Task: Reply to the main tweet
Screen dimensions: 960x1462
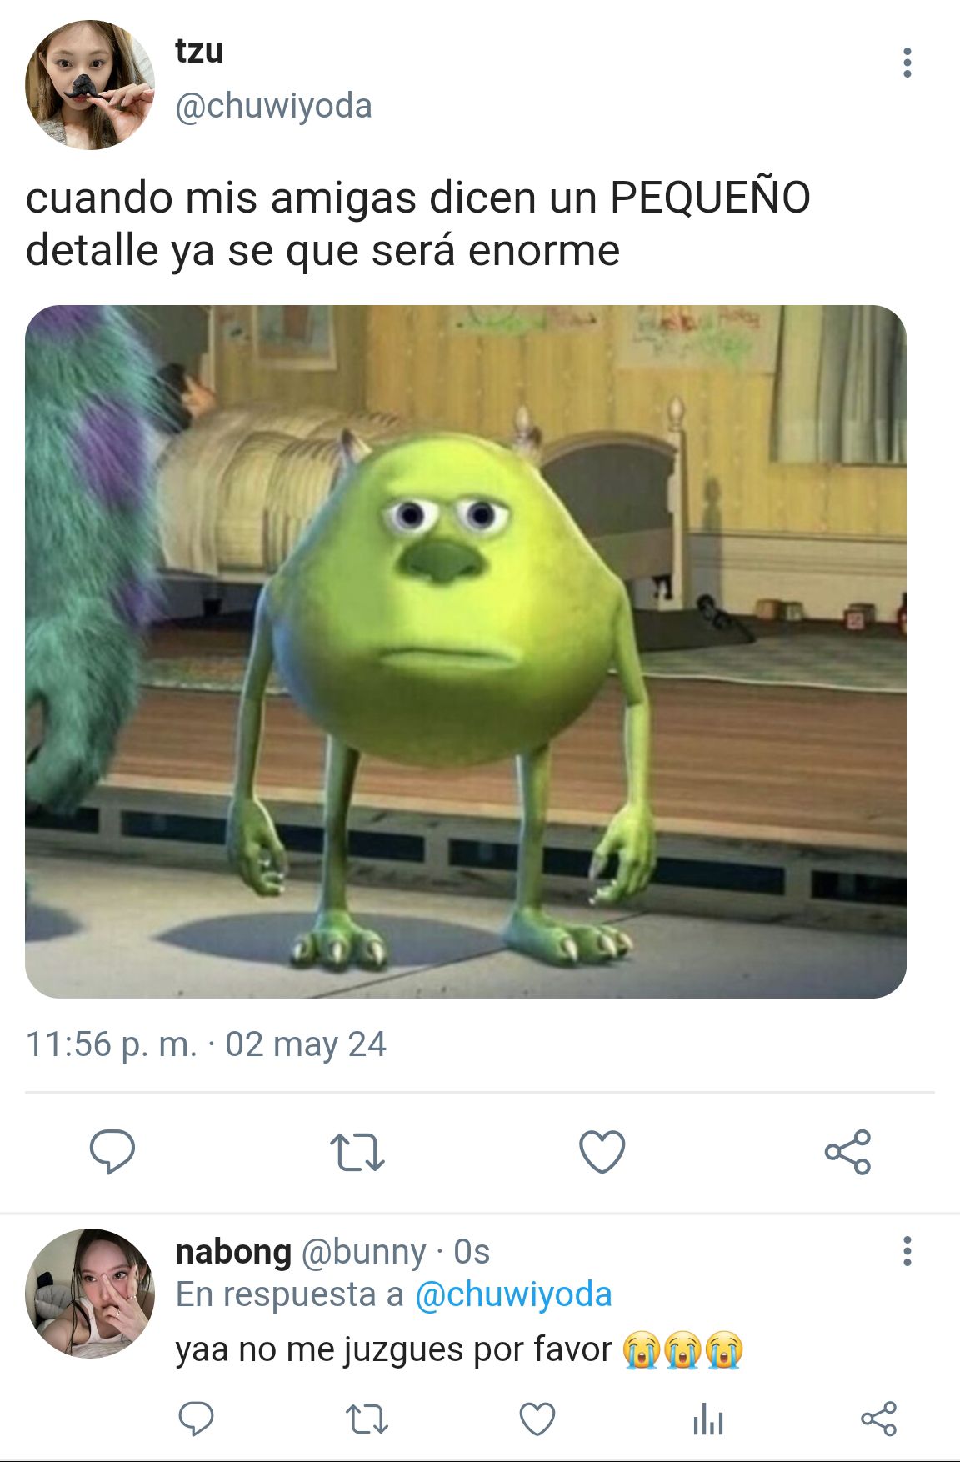Action: point(112,1152)
